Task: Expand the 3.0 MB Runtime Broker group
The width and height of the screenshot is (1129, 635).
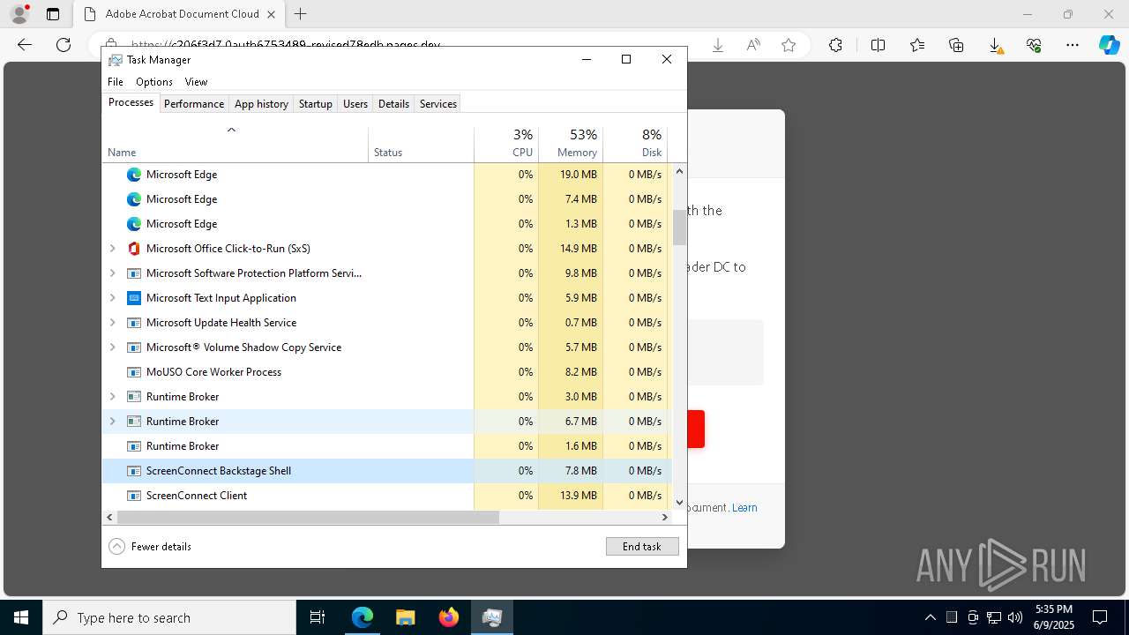Action: pyautogui.click(x=112, y=397)
